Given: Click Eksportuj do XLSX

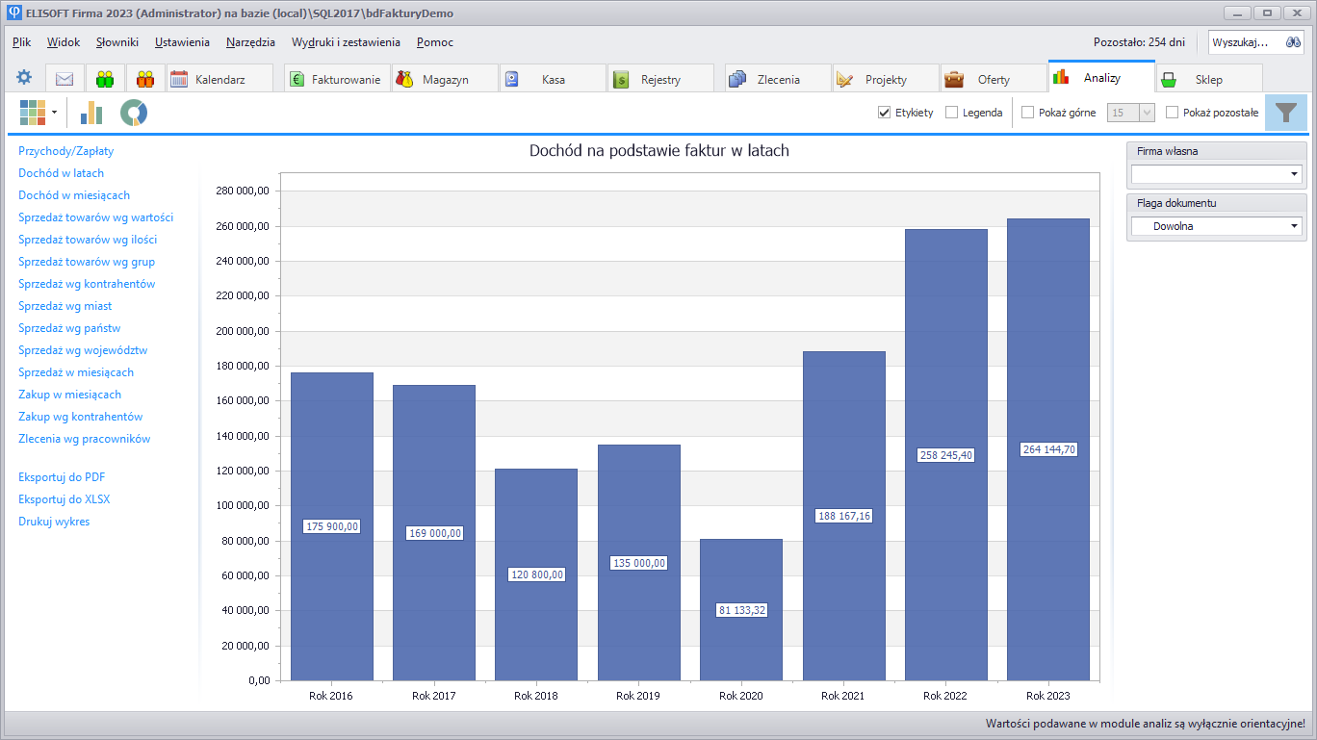Looking at the screenshot, I should pyautogui.click(x=64, y=499).
